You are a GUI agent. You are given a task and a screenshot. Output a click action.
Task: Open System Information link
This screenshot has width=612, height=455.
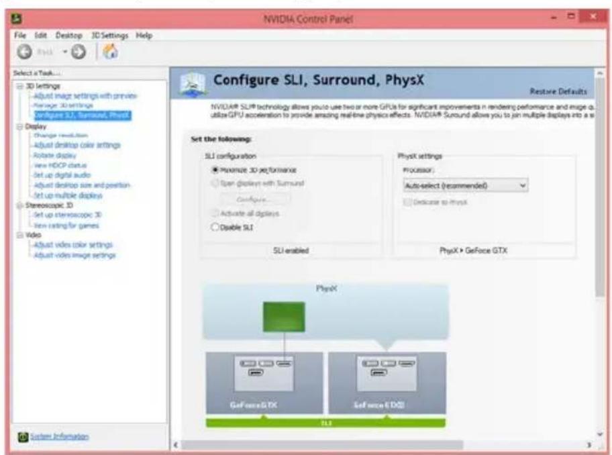pyautogui.click(x=59, y=437)
